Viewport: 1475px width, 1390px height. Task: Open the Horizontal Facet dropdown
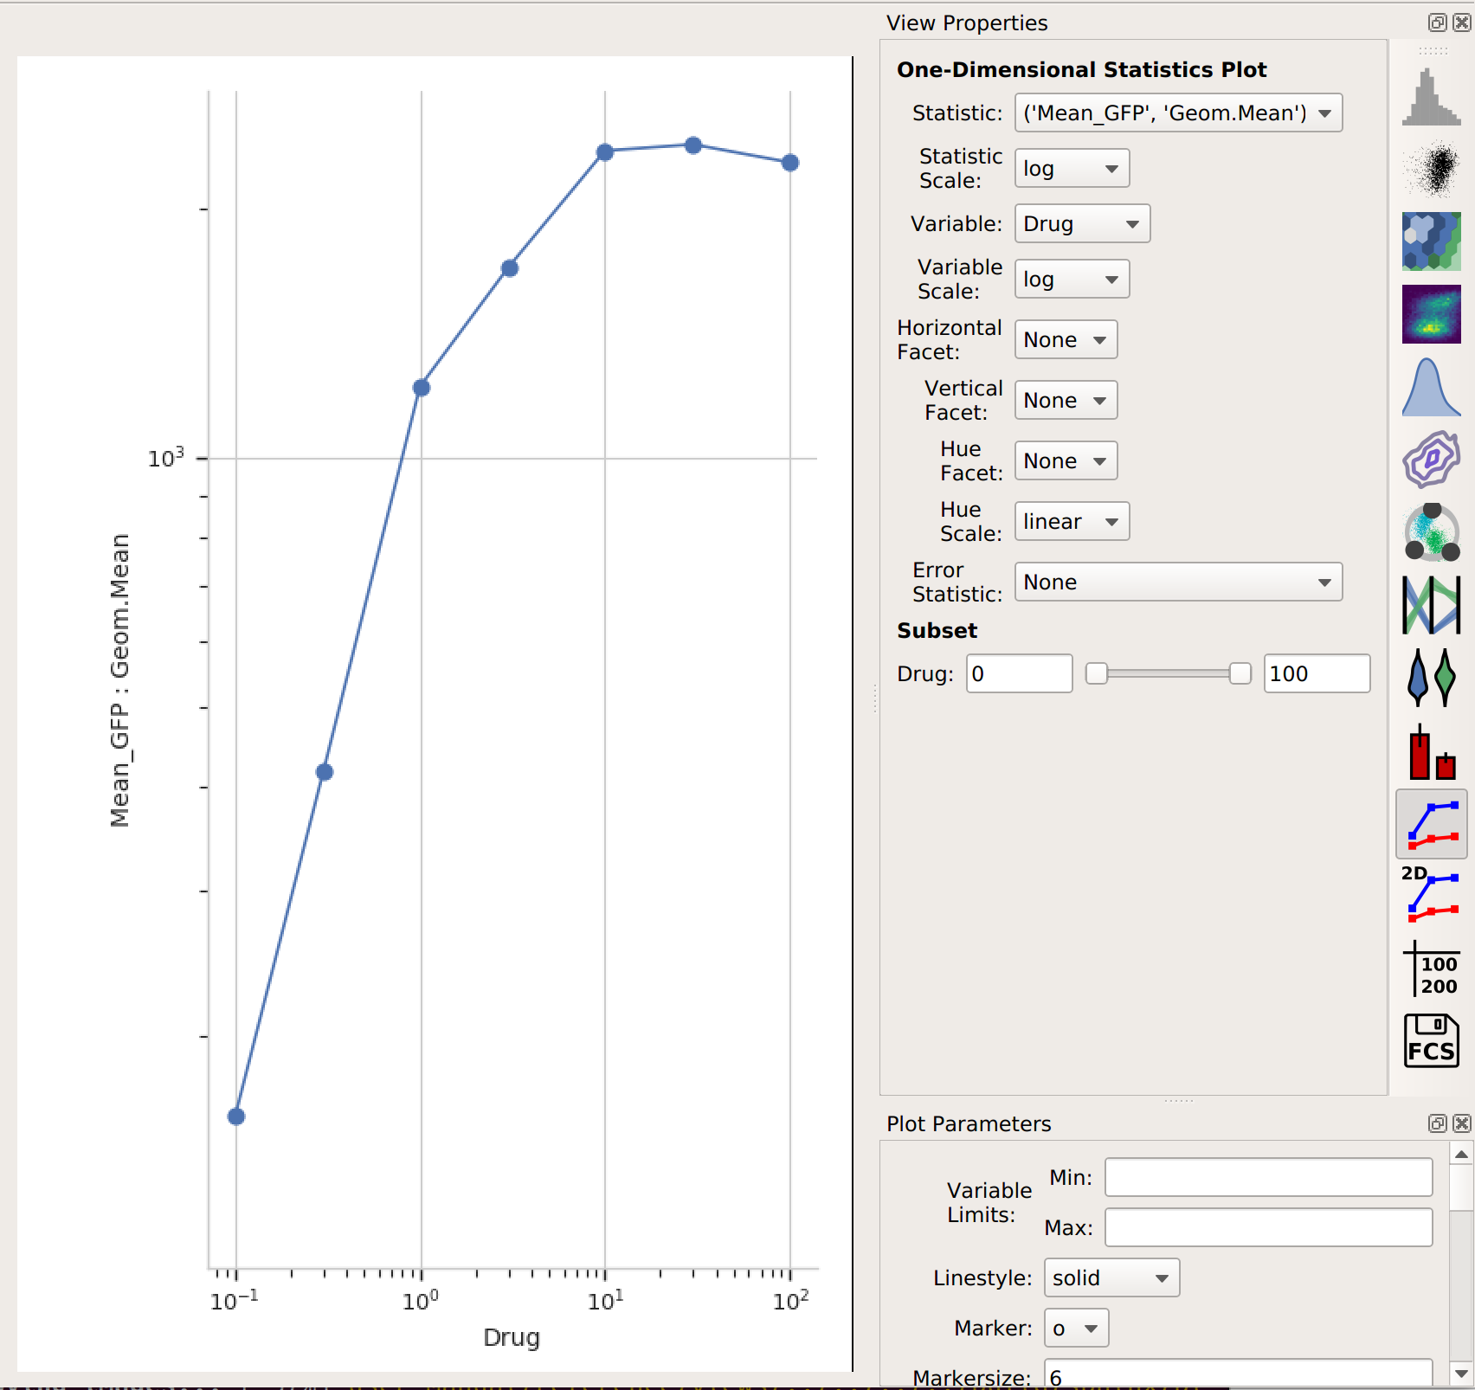(1066, 340)
